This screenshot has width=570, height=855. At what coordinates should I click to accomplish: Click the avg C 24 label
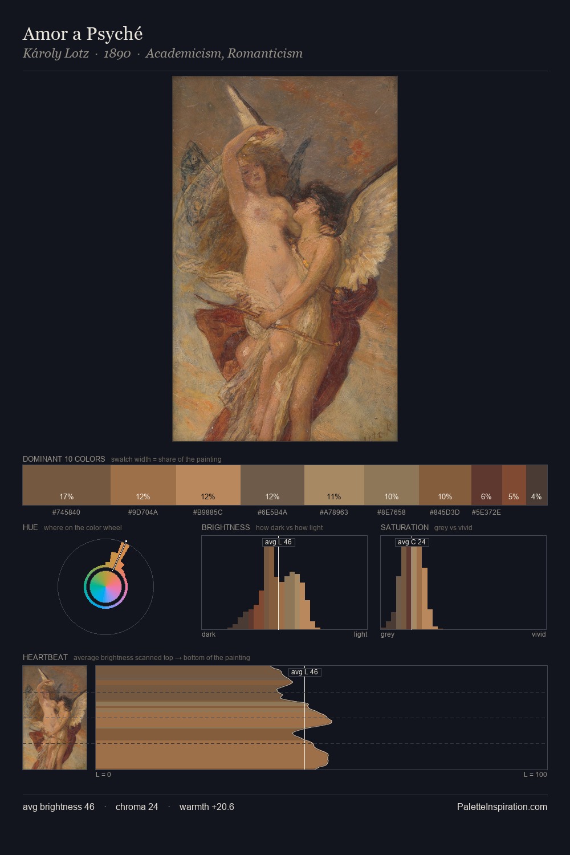(x=412, y=542)
